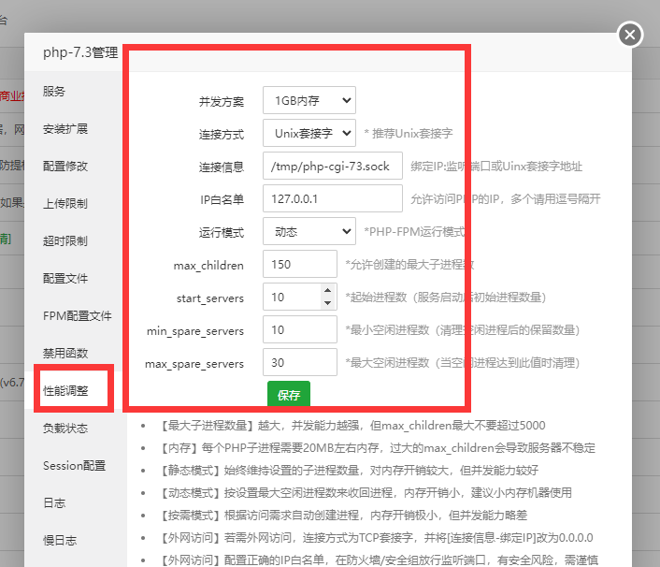The height and width of the screenshot is (567, 660).
Task: Expand the 并发方案 dropdown showing 1GB内存
Action: tap(309, 100)
